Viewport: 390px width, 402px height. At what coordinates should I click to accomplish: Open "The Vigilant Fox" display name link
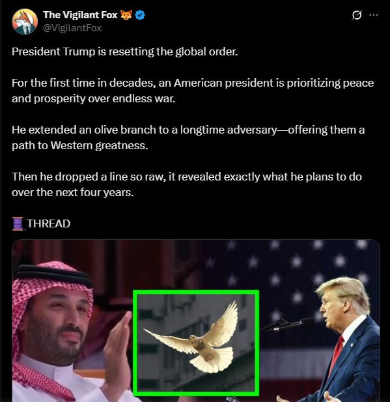coord(80,15)
